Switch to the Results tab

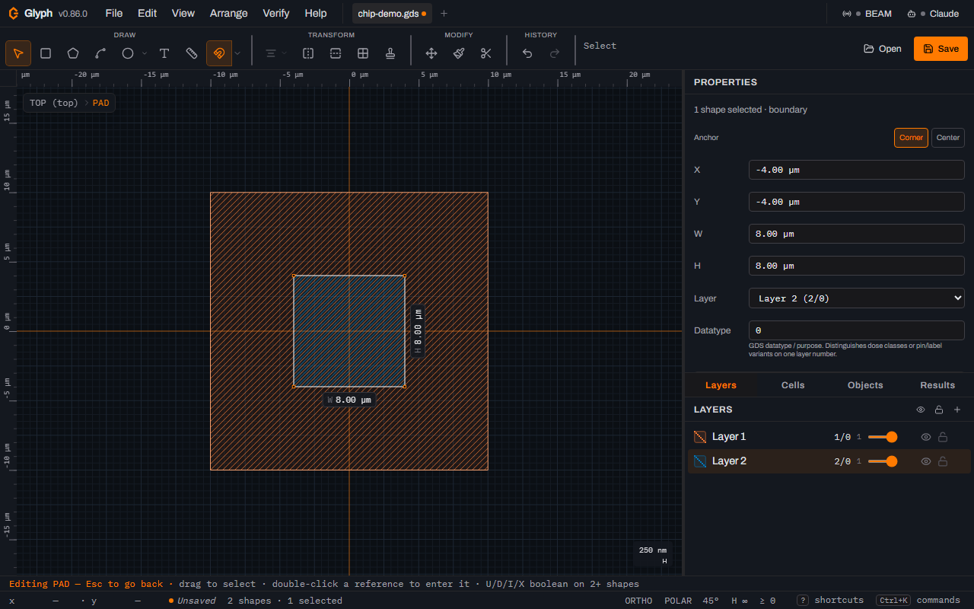pyautogui.click(x=937, y=385)
